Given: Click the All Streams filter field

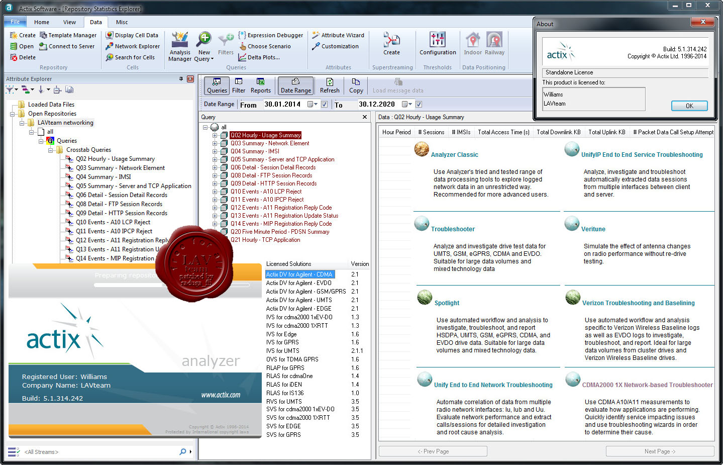Looking at the screenshot, I should [x=100, y=451].
